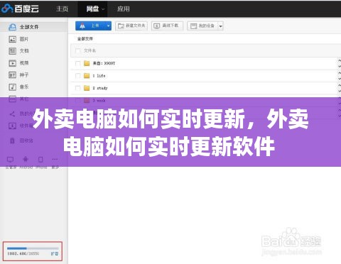Click the folder icon of 2 study

87,88
